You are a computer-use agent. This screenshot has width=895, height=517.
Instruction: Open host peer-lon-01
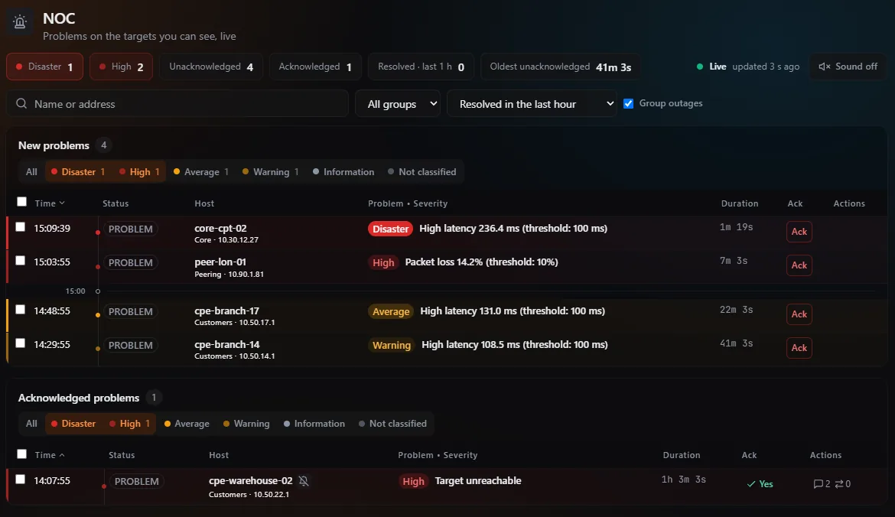tap(220, 262)
